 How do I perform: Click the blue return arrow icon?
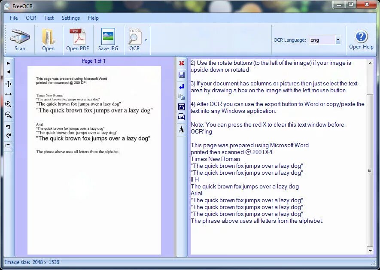(182, 87)
